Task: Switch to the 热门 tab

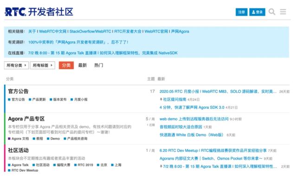Action: tap(98, 65)
